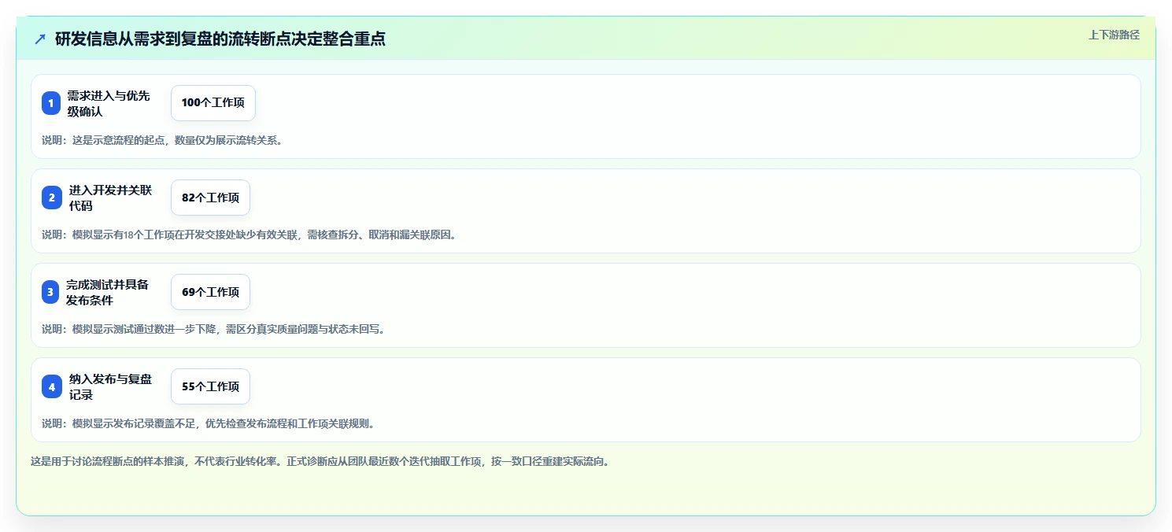
Task: Click the 69个工作项 pill
Action: [x=210, y=292]
